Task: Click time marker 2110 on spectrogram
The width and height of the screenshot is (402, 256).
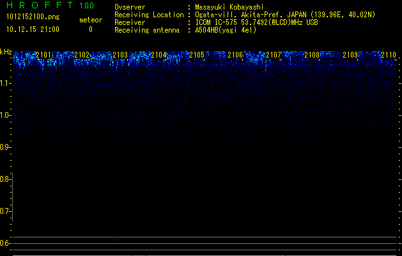Action: (x=389, y=55)
